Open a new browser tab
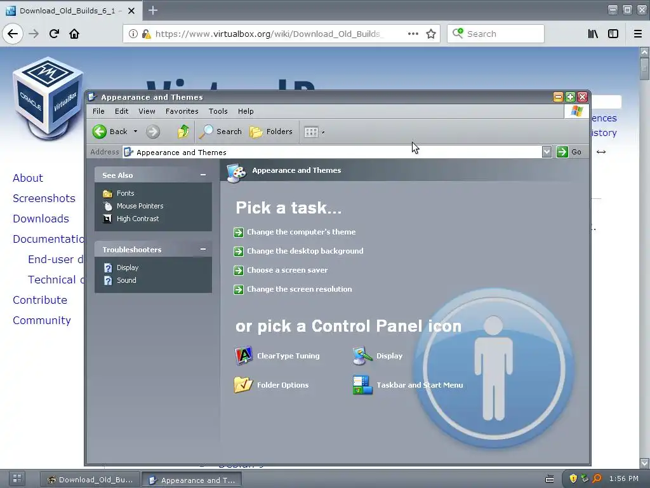650x488 pixels. point(153,10)
